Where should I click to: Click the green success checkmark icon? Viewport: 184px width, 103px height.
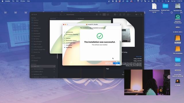(x=100, y=36)
